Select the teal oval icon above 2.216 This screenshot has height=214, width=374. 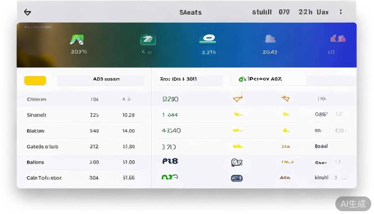[208, 39]
